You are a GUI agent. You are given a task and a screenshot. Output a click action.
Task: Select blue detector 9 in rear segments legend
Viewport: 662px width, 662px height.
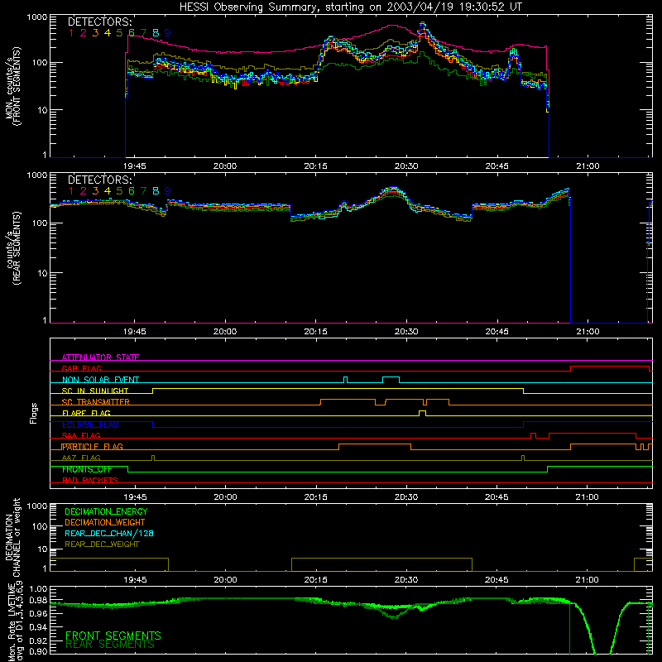[x=168, y=191]
